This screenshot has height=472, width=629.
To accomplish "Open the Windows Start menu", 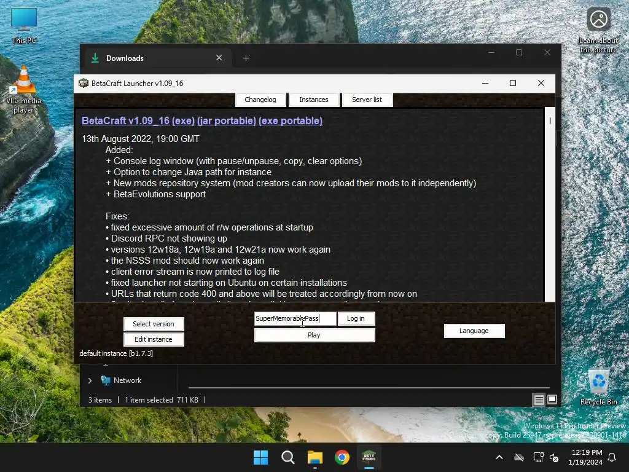I will pos(260,457).
